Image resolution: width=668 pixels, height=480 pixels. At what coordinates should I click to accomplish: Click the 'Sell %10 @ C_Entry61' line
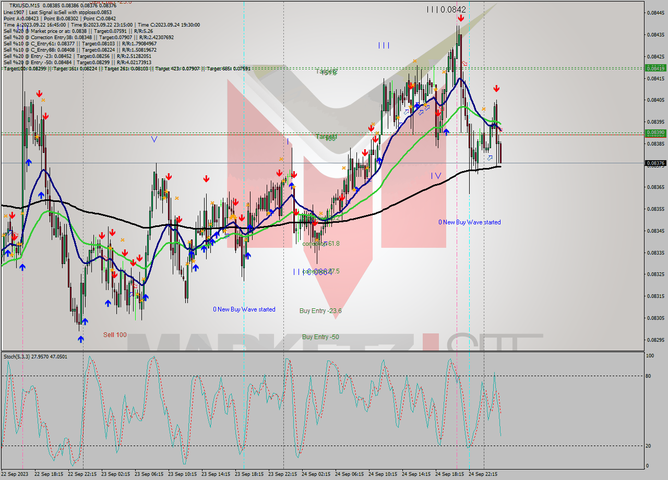click(80, 43)
